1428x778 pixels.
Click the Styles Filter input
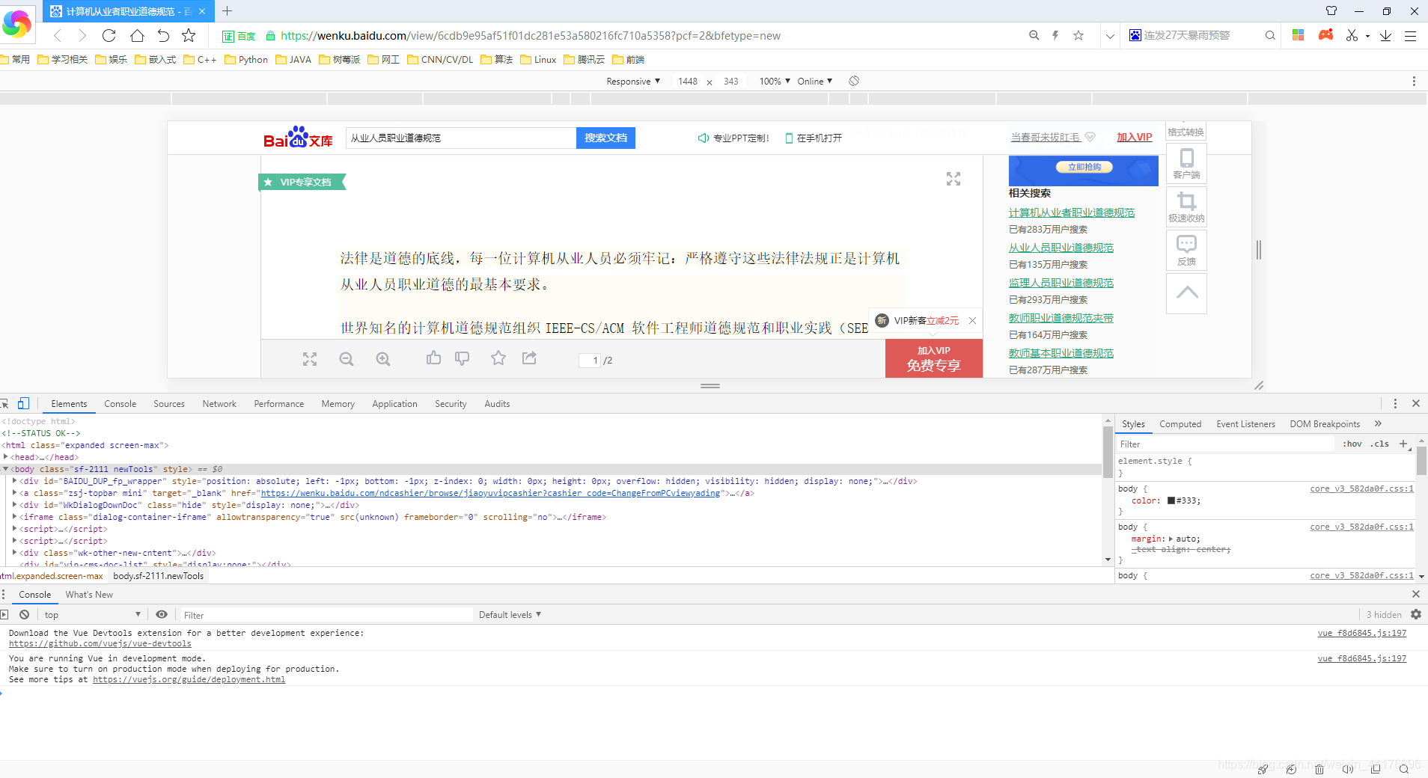click(x=1225, y=444)
